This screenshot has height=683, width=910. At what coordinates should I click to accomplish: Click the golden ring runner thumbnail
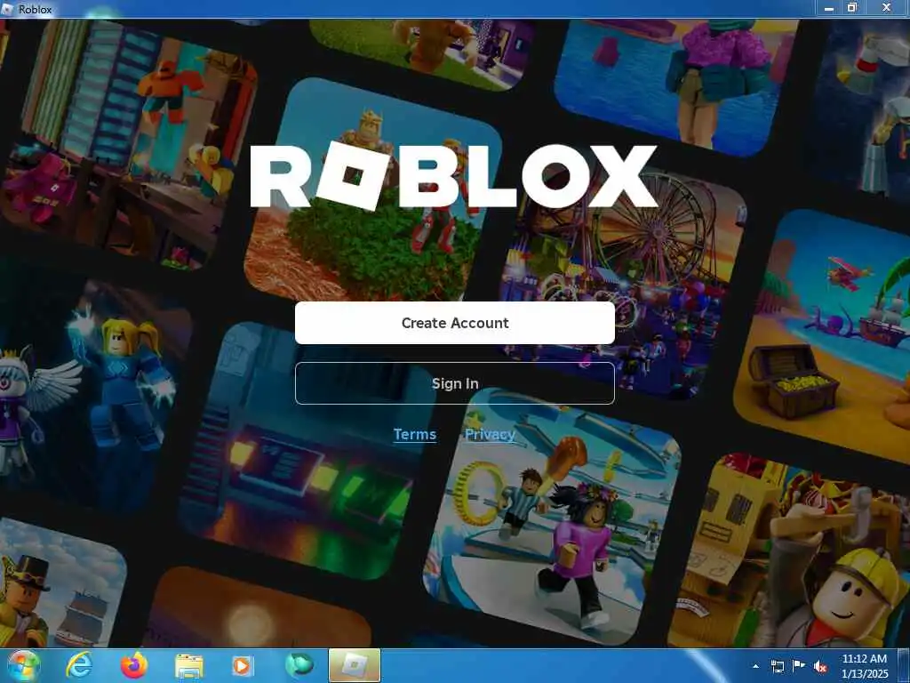(553, 517)
